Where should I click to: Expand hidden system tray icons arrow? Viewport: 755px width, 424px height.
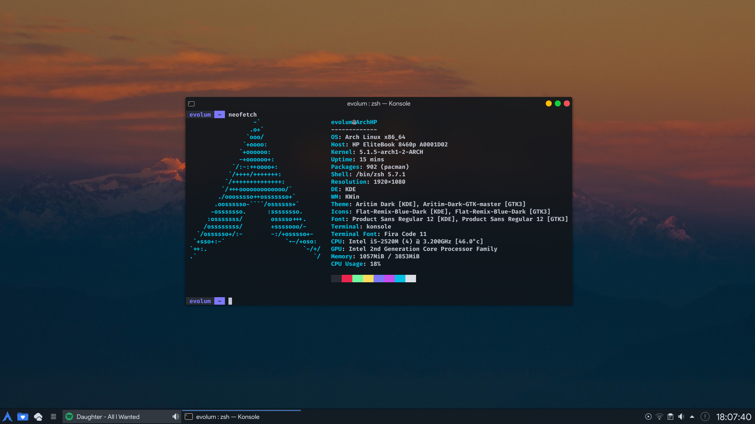click(x=692, y=417)
